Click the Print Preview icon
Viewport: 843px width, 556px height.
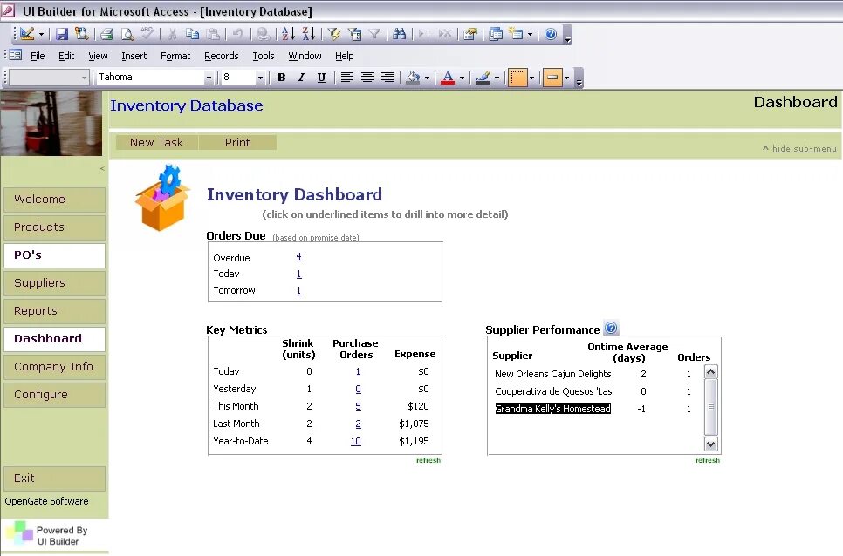point(127,34)
